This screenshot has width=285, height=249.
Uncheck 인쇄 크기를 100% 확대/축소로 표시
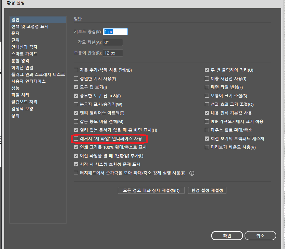coord(76,147)
